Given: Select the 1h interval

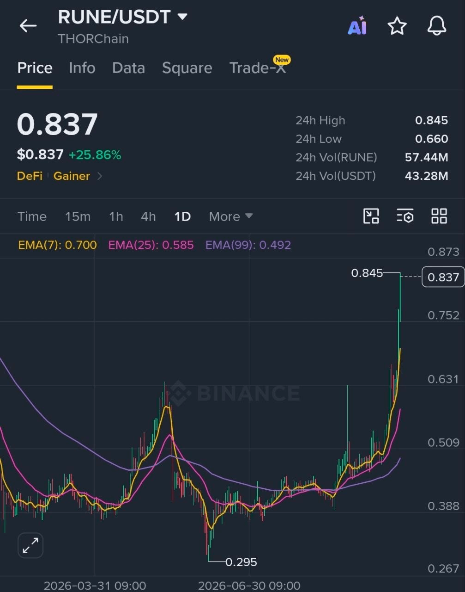Looking at the screenshot, I should click(x=116, y=216).
